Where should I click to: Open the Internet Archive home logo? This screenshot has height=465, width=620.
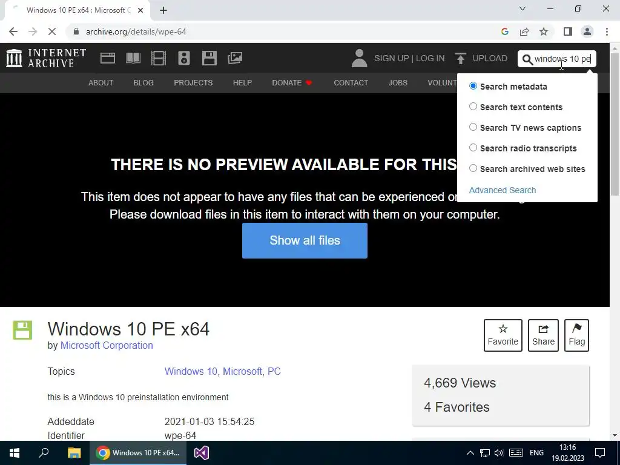pos(46,58)
